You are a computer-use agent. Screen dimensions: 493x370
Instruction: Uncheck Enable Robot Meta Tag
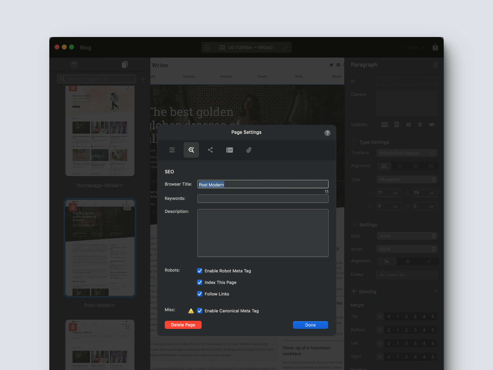click(x=200, y=271)
